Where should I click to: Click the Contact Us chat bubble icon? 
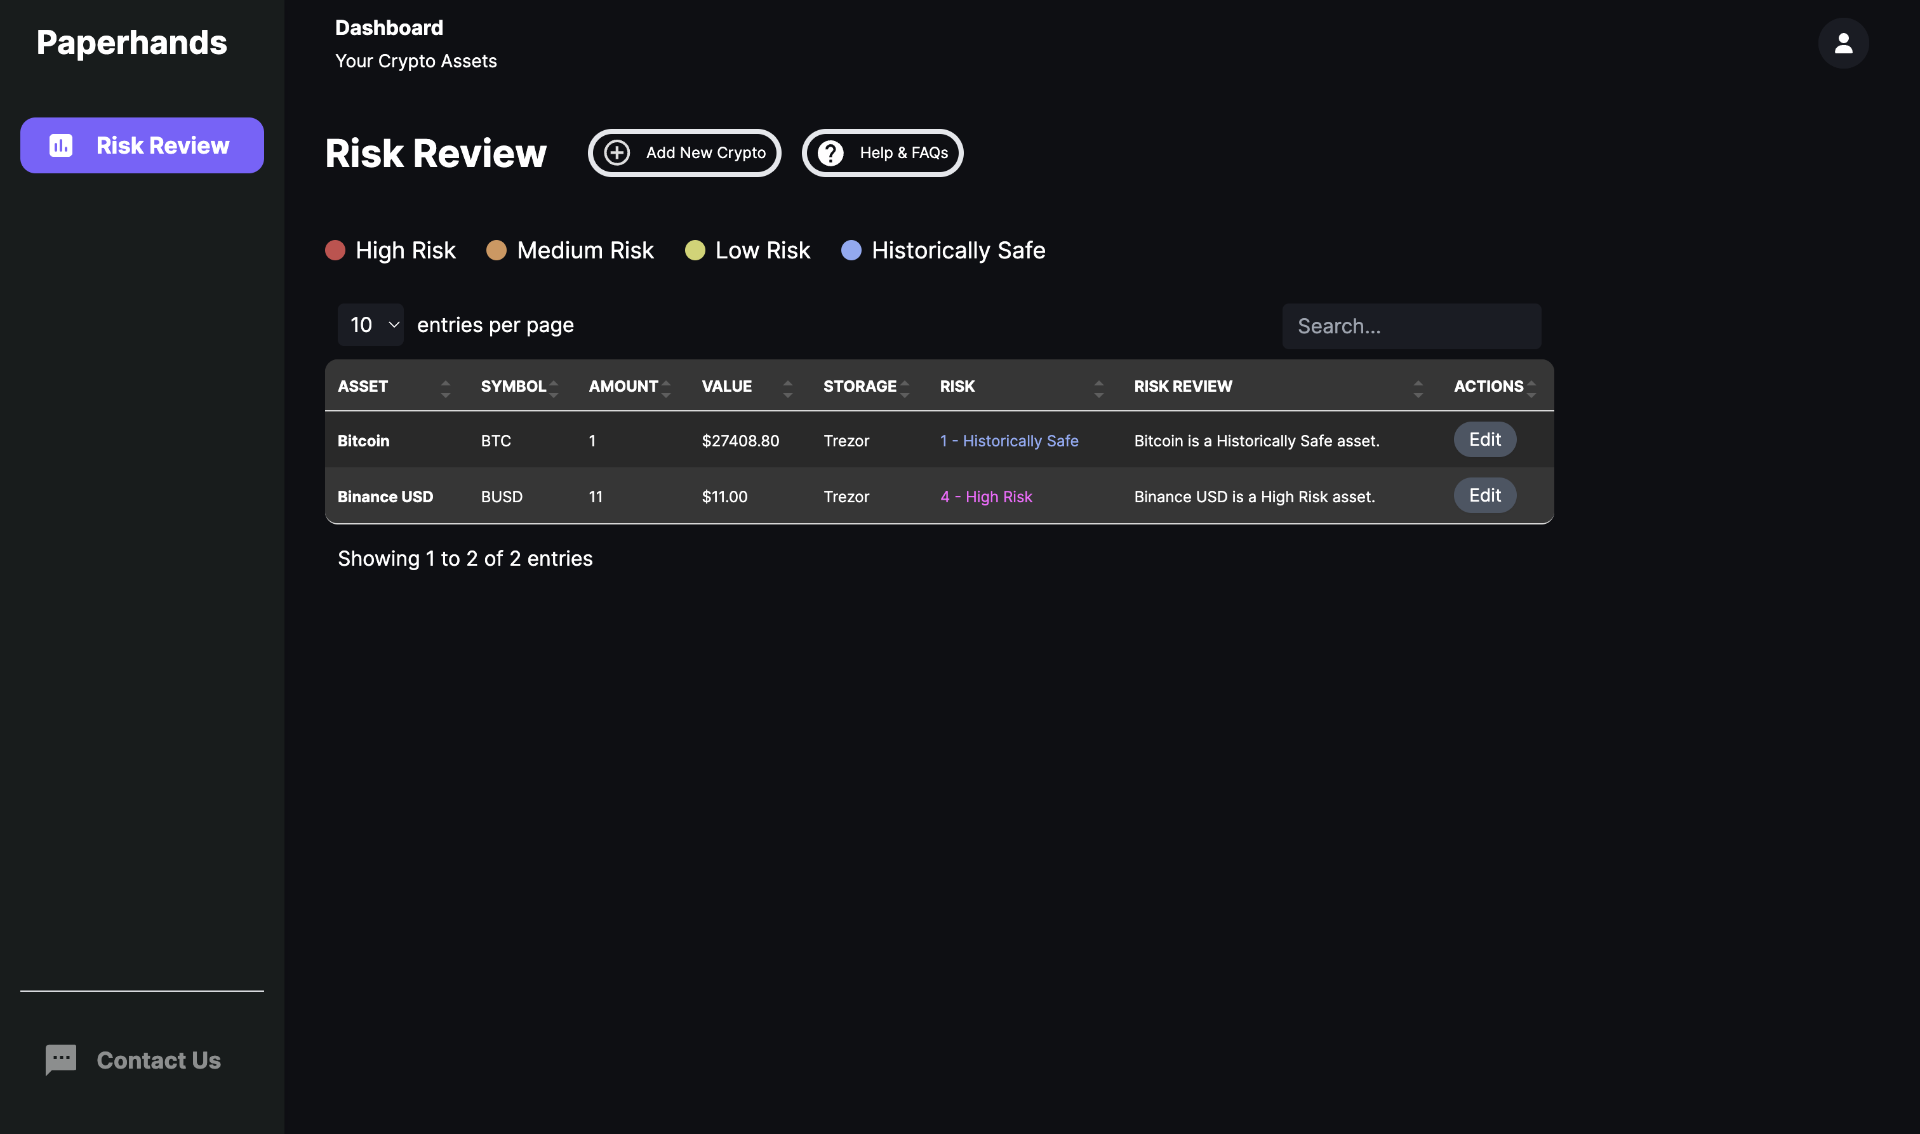click(x=60, y=1059)
